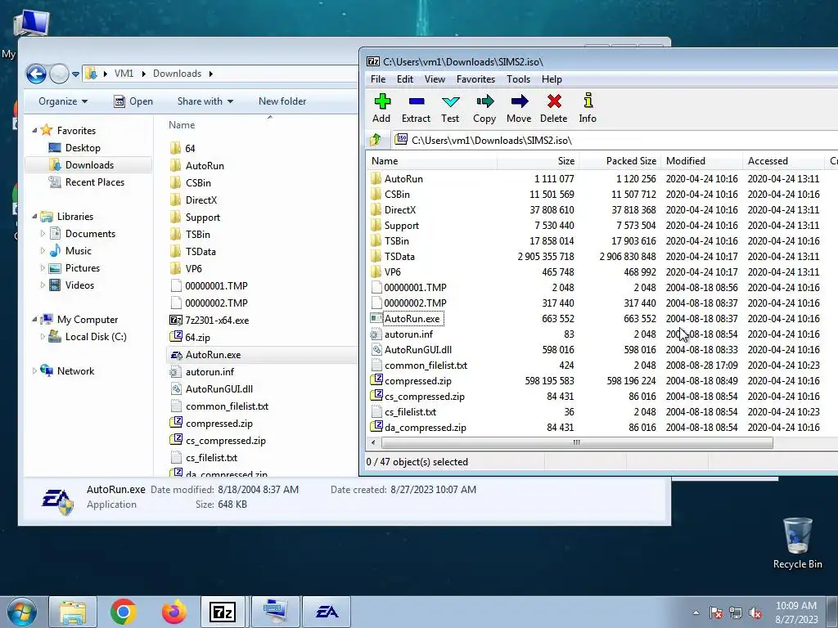
Task: Click the Add button in 7-Zip toolbar
Action: tap(381, 108)
